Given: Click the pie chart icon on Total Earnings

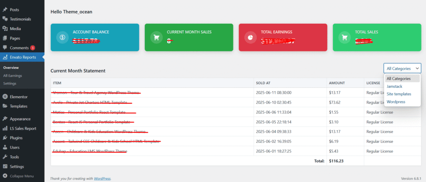Looking at the screenshot, I should (250, 37).
